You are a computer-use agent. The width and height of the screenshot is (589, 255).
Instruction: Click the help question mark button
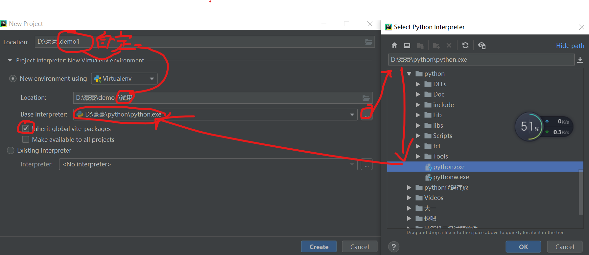[x=394, y=247]
